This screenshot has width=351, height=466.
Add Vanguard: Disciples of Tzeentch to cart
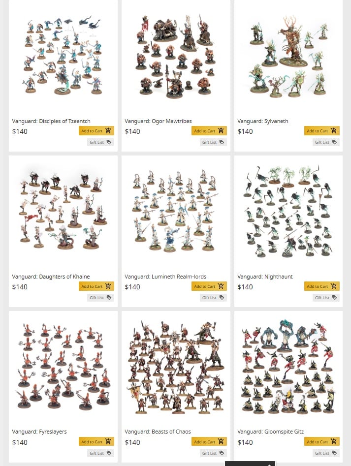tap(96, 131)
